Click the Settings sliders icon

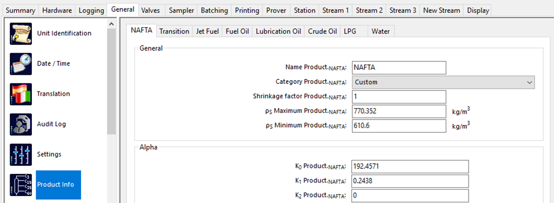pos(21,155)
